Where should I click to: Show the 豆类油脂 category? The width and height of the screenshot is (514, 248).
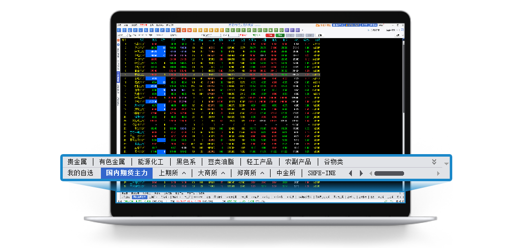(x=221, y=162)
